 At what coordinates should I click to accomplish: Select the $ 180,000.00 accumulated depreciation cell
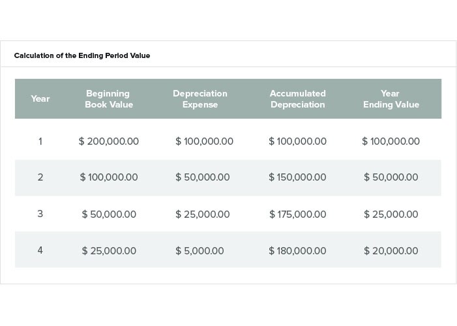pyautogui.click(x=297, y=251)
